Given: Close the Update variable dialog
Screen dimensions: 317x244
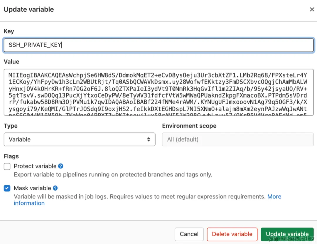Looking at the screenshot, I should (x=312, y=9).
